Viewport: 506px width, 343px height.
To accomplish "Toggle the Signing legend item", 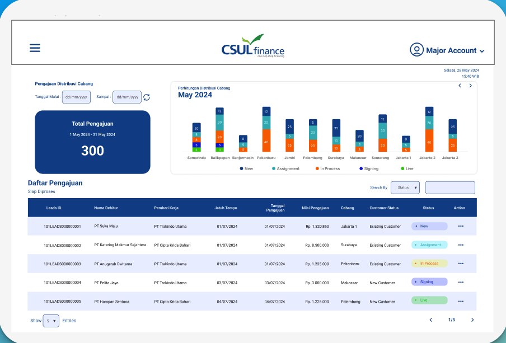I will (x=369, y=168).
